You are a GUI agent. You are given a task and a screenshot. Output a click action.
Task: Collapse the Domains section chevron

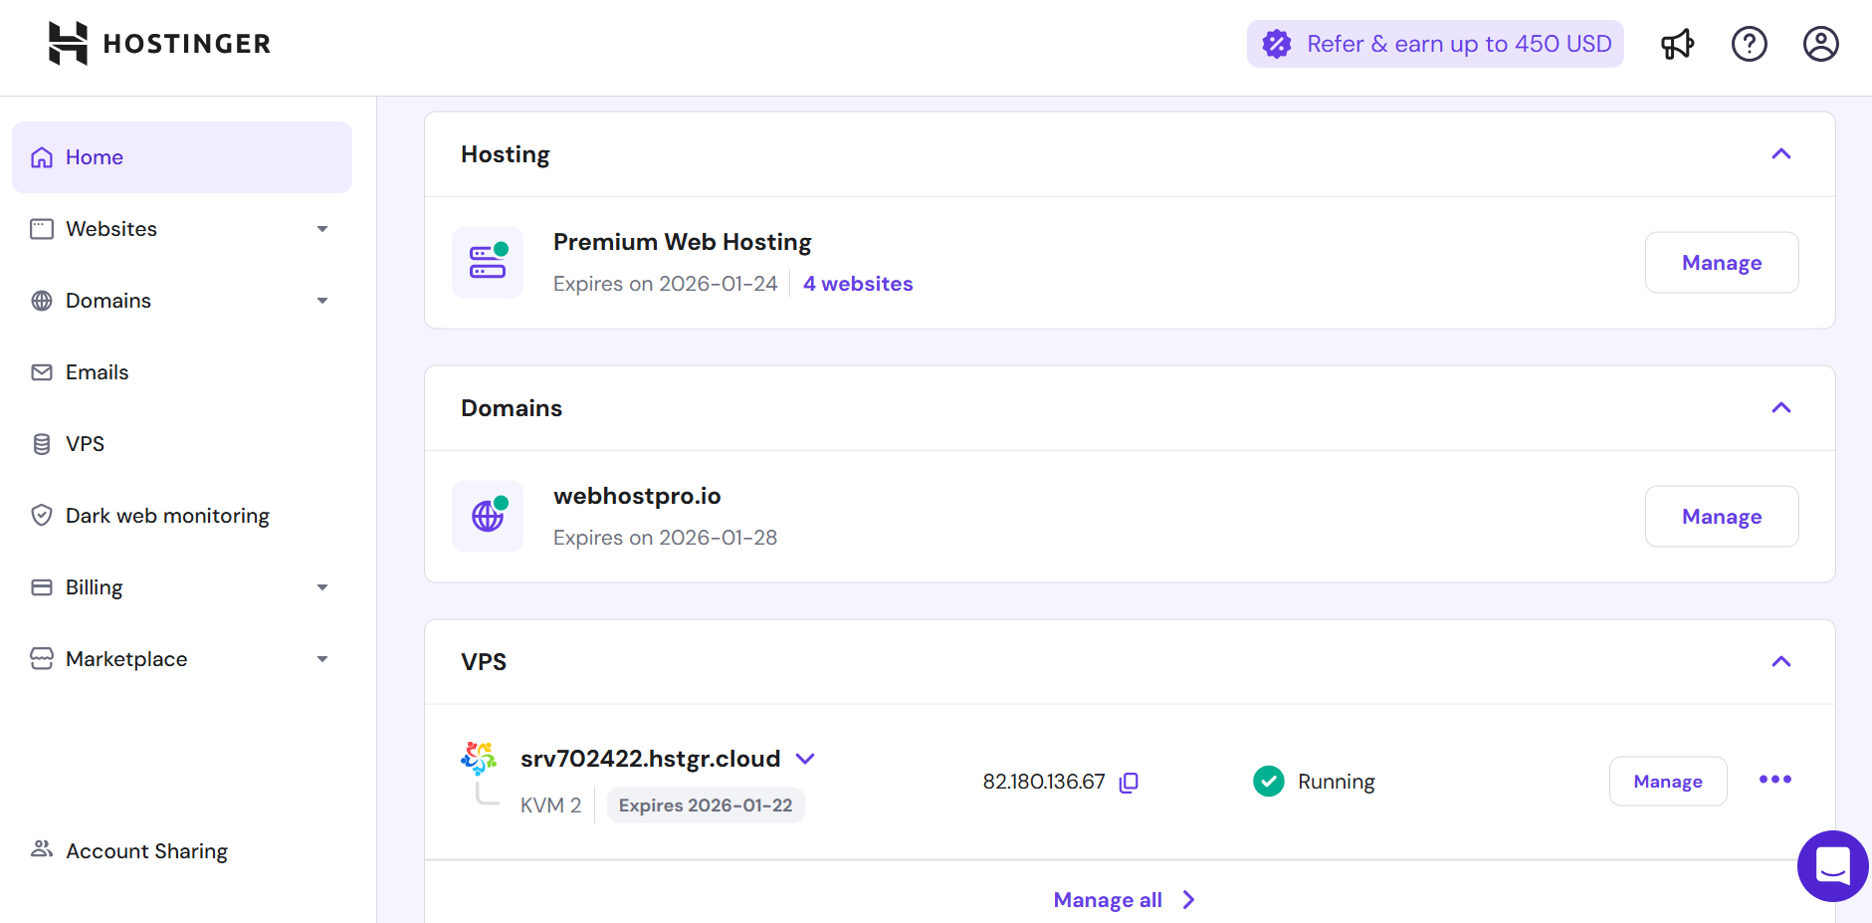[x=1781, y=408]
